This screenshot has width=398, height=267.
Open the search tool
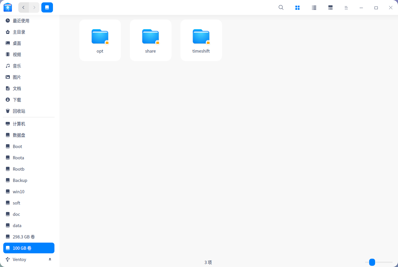point(281,8)
